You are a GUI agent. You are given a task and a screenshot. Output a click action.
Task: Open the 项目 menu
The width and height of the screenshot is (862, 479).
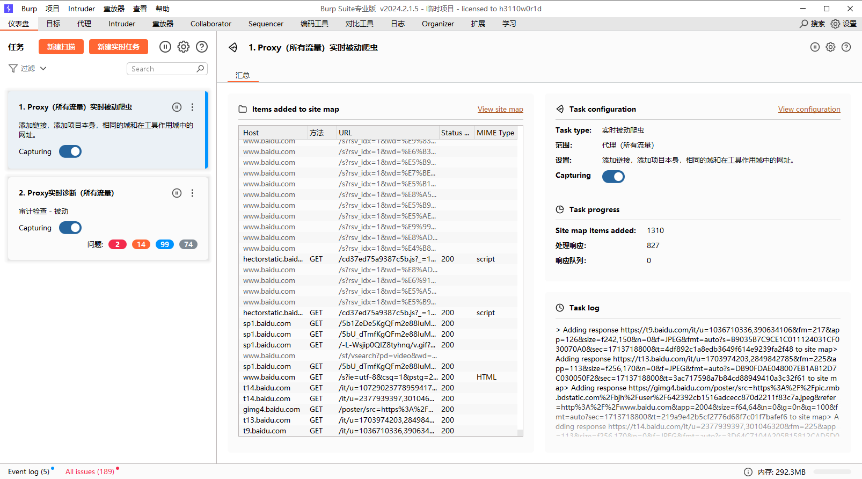(x=53, y=9)
